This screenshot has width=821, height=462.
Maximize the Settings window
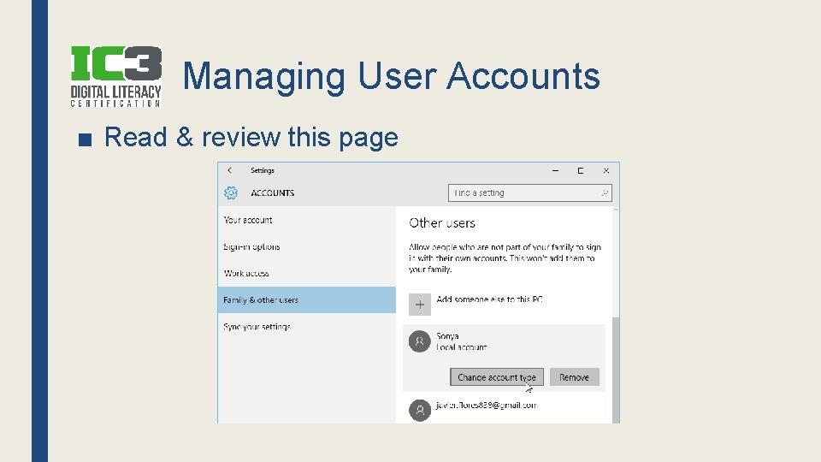[x=580, y=171]
